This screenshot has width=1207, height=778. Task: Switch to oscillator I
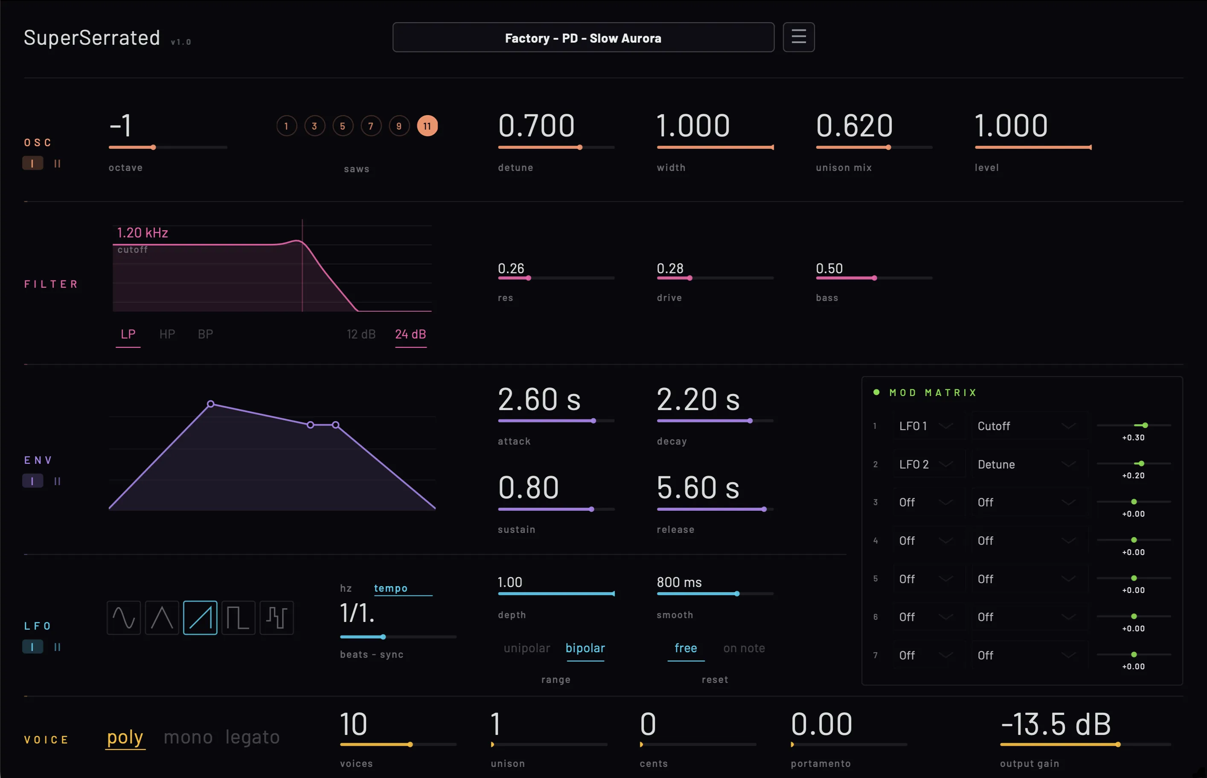(x=33, y=163)
